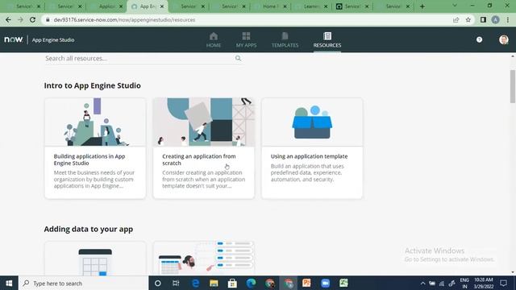This screenshot has width=516, height=290.
Task: Open the user profile avatar
Action: (503, 39)
